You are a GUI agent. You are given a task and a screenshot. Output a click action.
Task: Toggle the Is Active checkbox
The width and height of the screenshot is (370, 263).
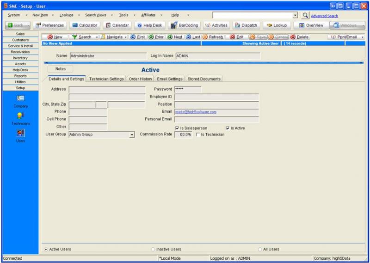(228, 128)
